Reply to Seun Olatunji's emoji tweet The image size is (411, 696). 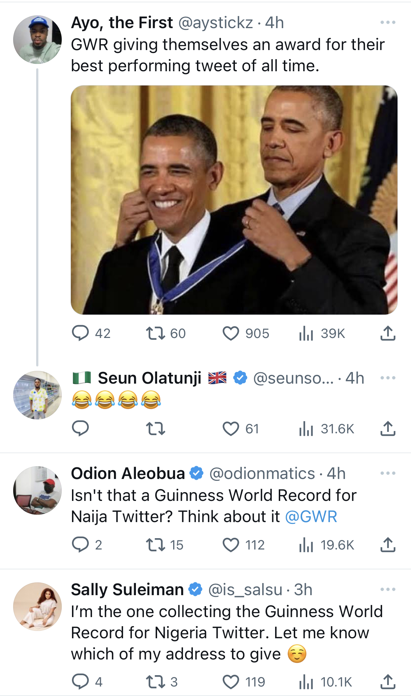click(80, 429)
